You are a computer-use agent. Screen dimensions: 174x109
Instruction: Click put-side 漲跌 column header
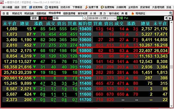[x=131, y=24]
